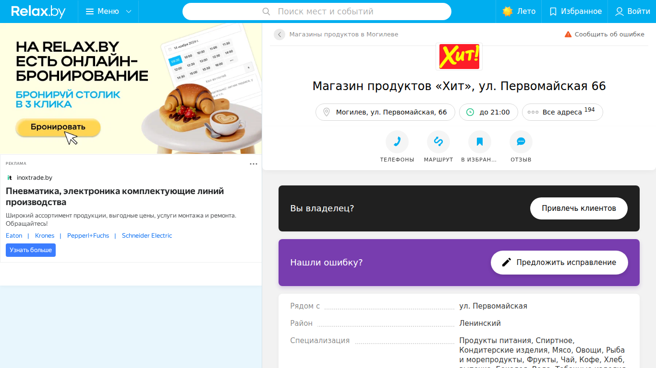Click Предложить исправление button
The image size is (656, 368).
tap(559, 263)
